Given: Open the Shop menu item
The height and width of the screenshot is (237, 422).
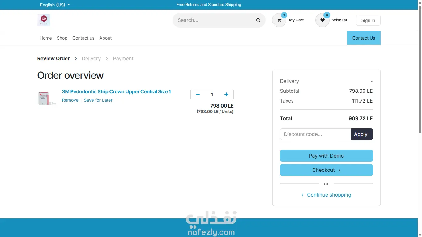Looking at the screenshot, I should pos(62,38).
